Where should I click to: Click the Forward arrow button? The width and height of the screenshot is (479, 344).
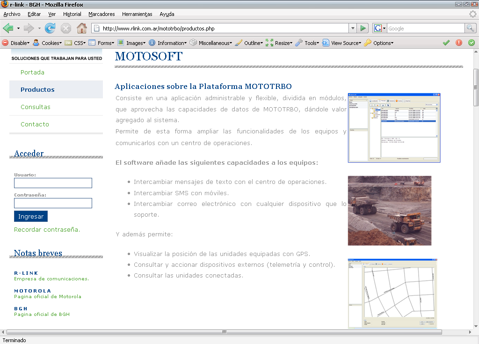[29, 29]
